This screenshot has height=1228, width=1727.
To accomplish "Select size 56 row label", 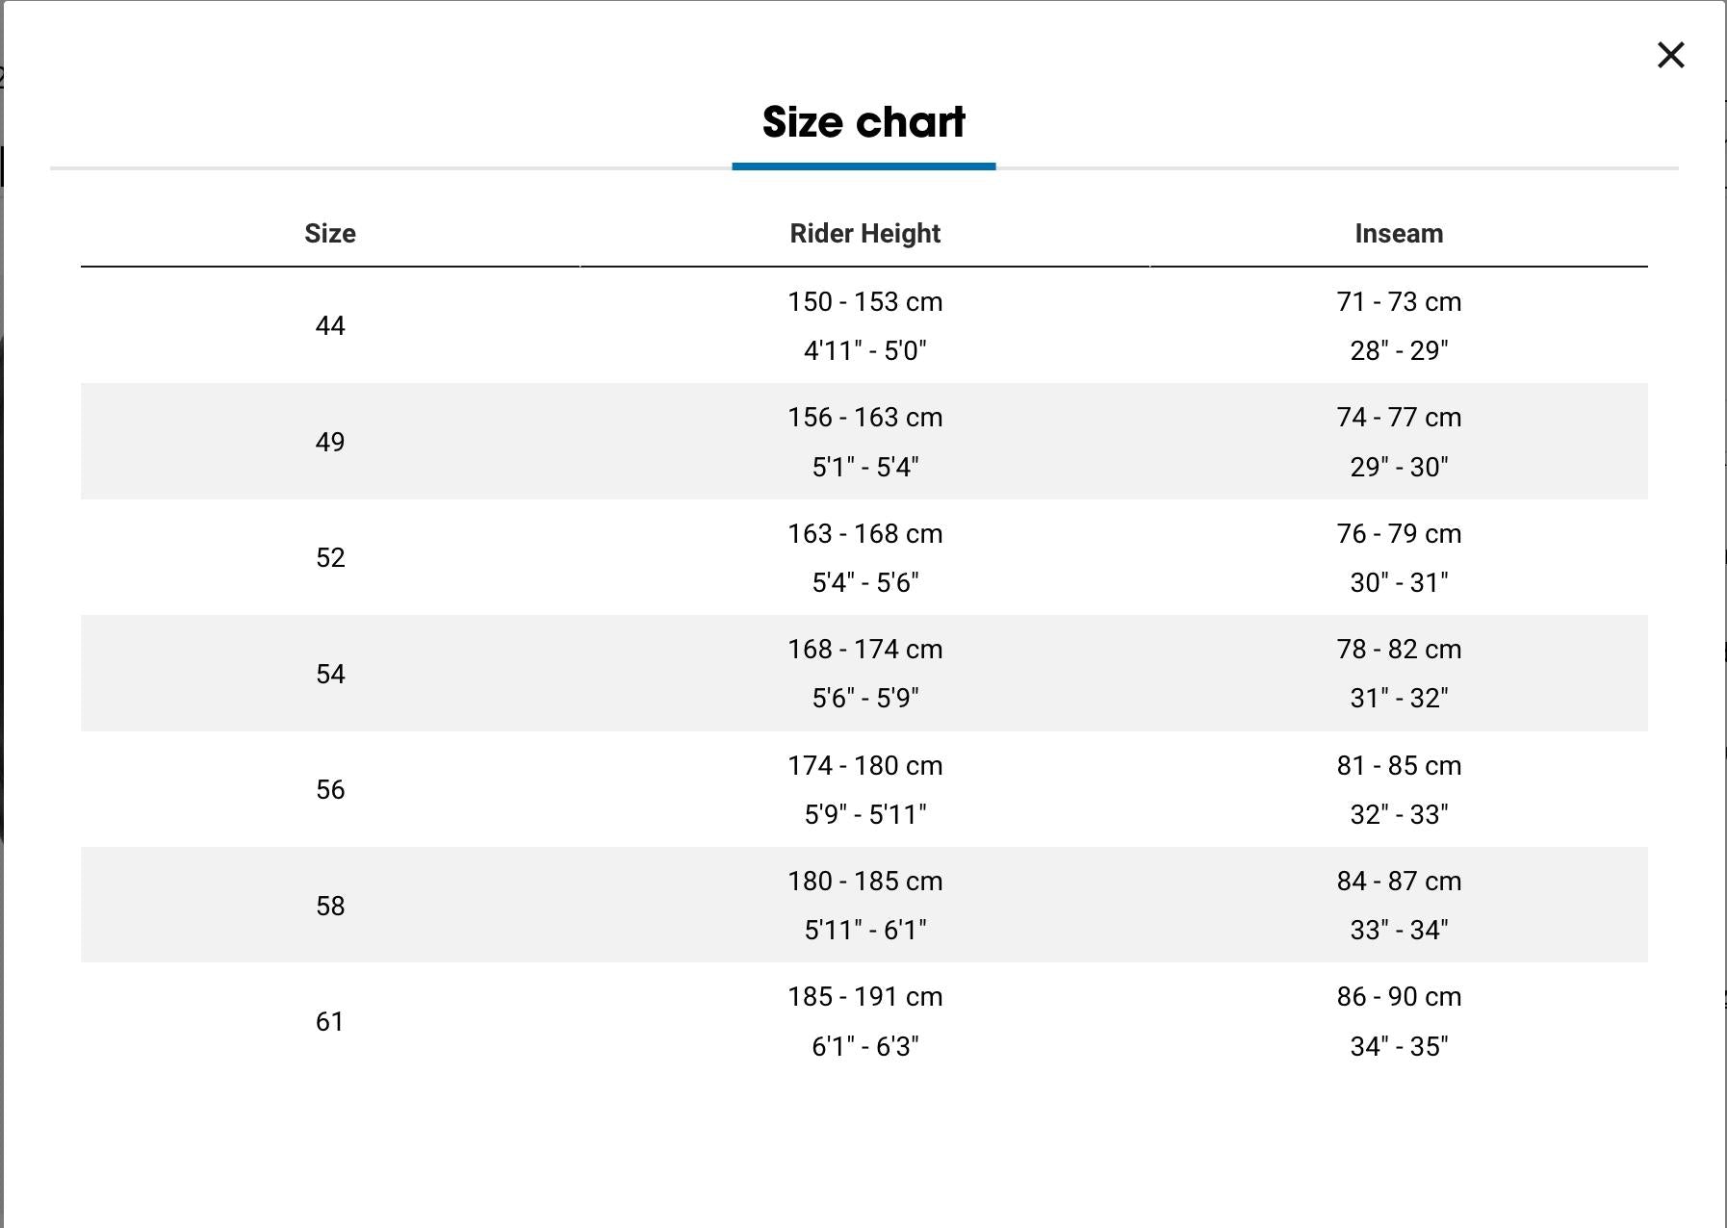I will tap(330, 790).
